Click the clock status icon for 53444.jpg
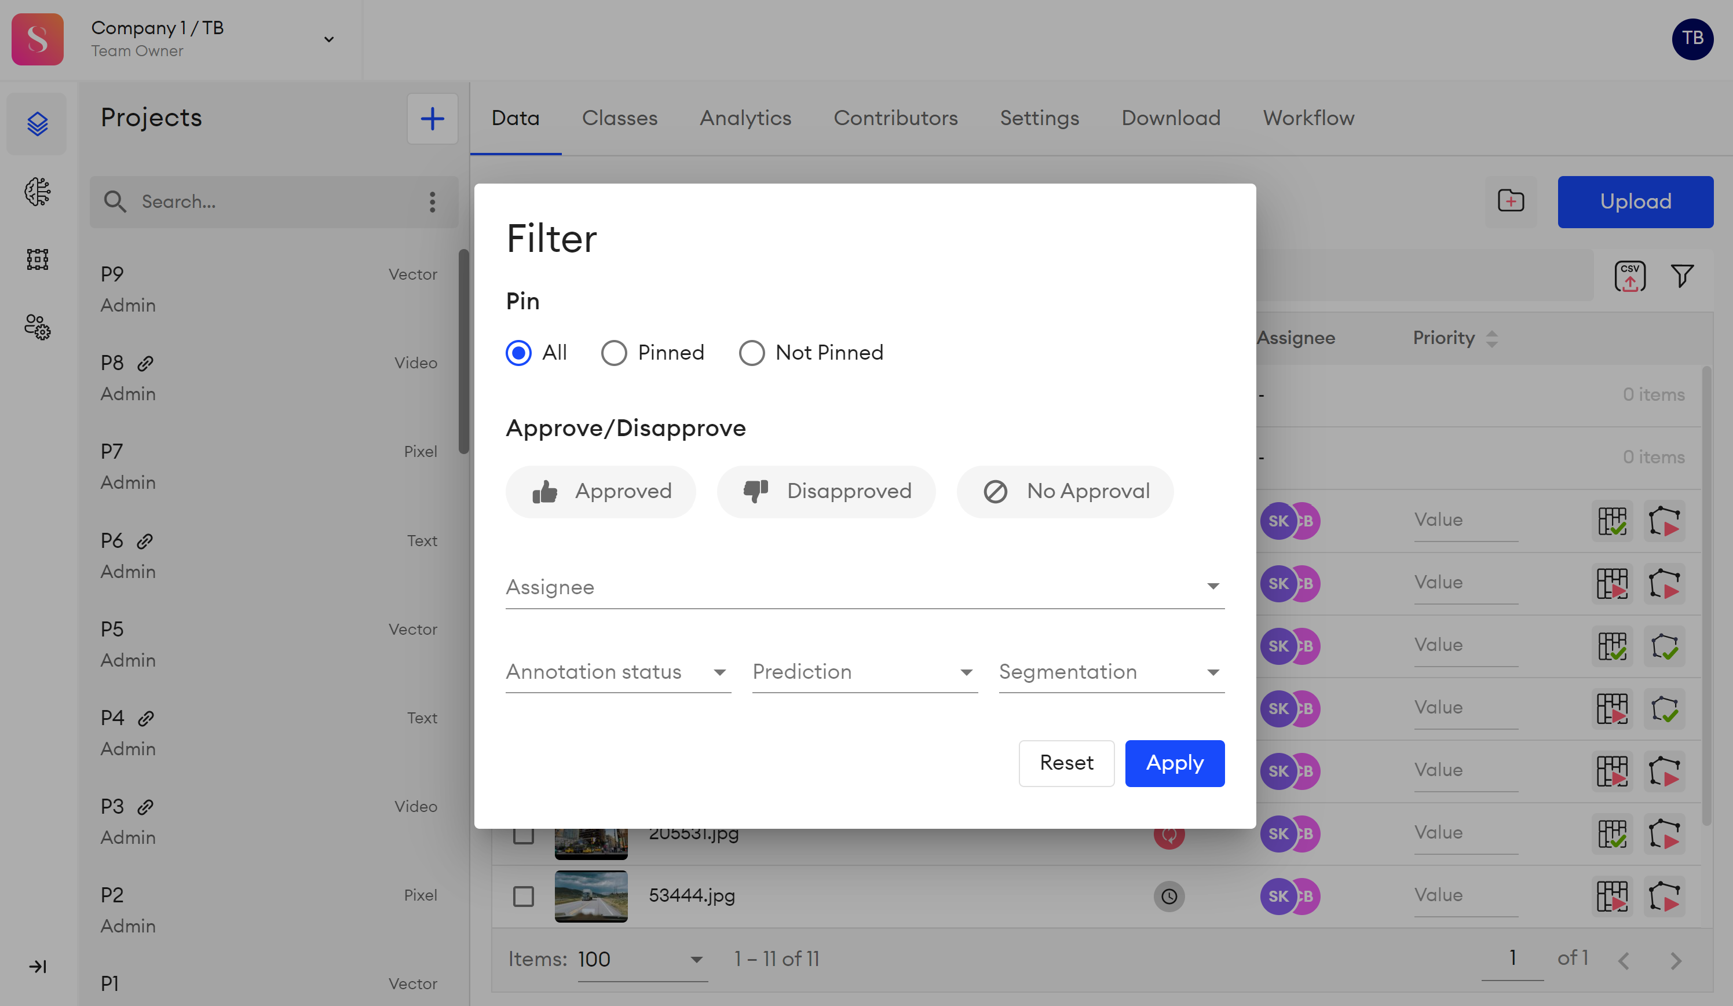This screenshot has width=1733, height=1006. (x=1169, y=896)
